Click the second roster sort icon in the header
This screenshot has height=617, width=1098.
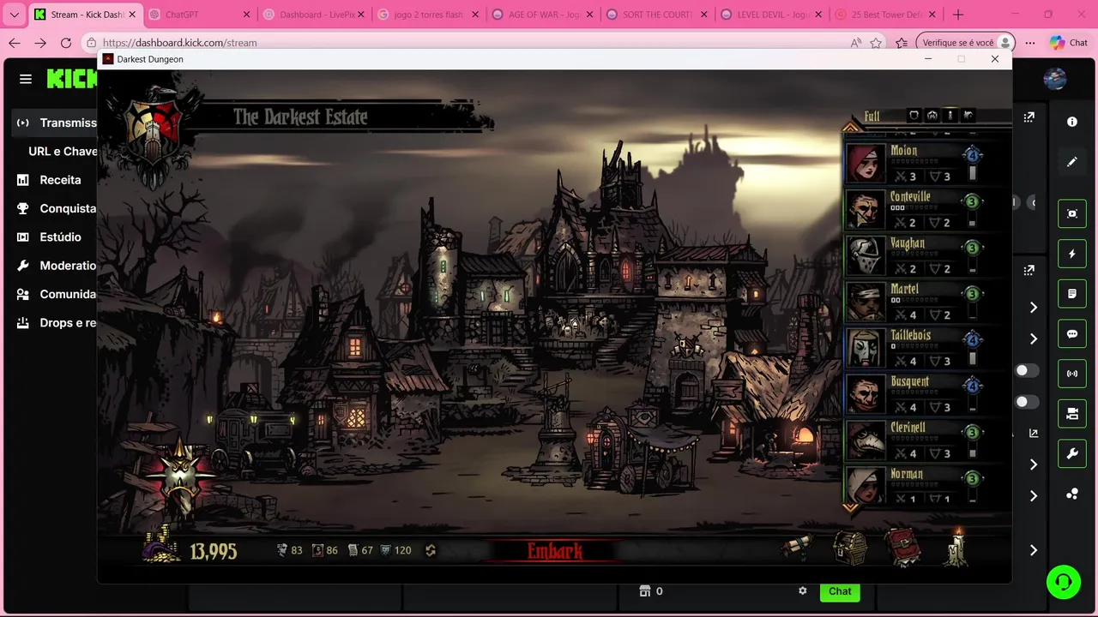(932, 116)
